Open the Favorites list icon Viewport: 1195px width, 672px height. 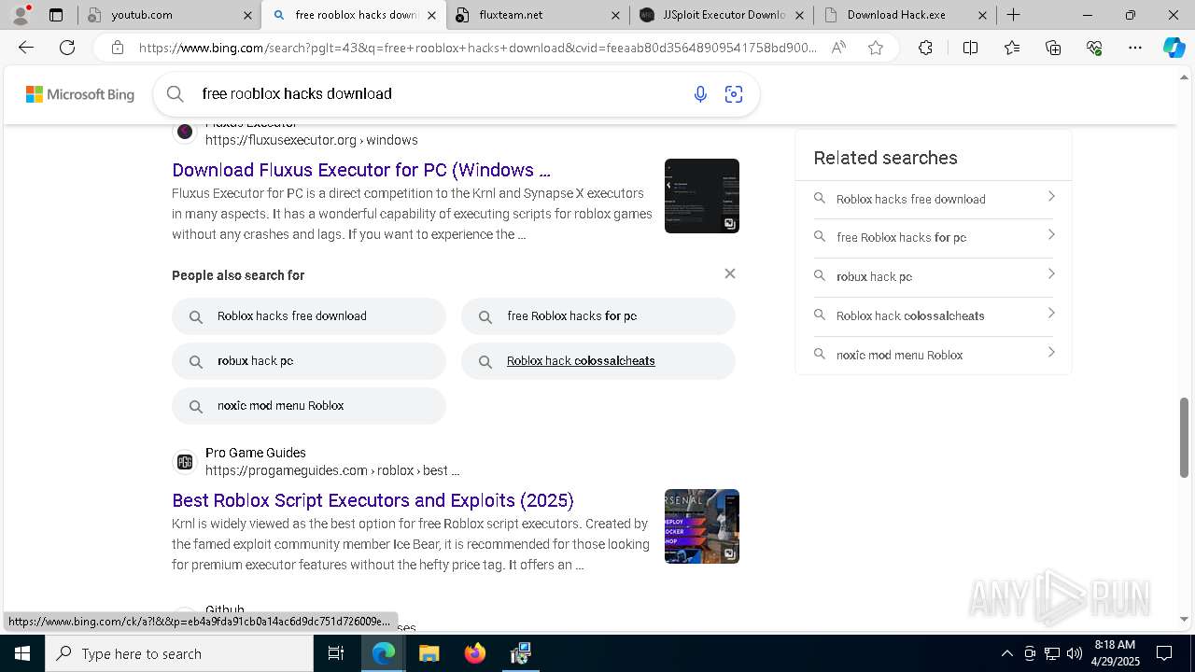1012,48
